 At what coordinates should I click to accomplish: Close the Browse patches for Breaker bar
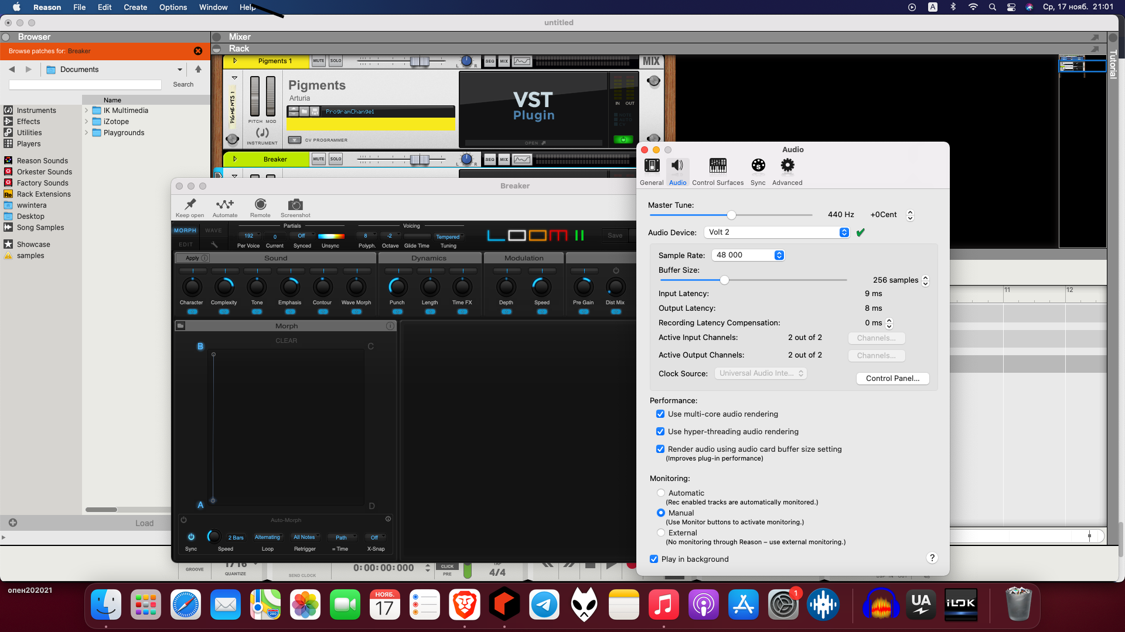click(198, 51)
